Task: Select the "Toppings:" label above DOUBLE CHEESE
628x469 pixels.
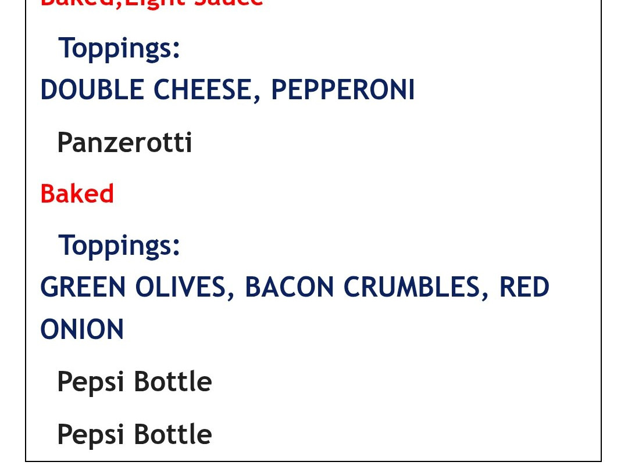Action: [x=120, y=48]
